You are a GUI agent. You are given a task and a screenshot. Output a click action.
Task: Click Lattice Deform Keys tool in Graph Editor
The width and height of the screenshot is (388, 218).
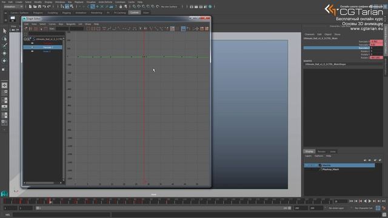[36, 28]
